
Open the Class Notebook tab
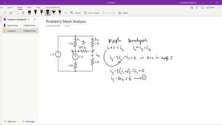52,8
